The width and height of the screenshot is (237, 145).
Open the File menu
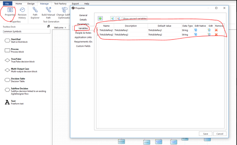click(7, 3)
